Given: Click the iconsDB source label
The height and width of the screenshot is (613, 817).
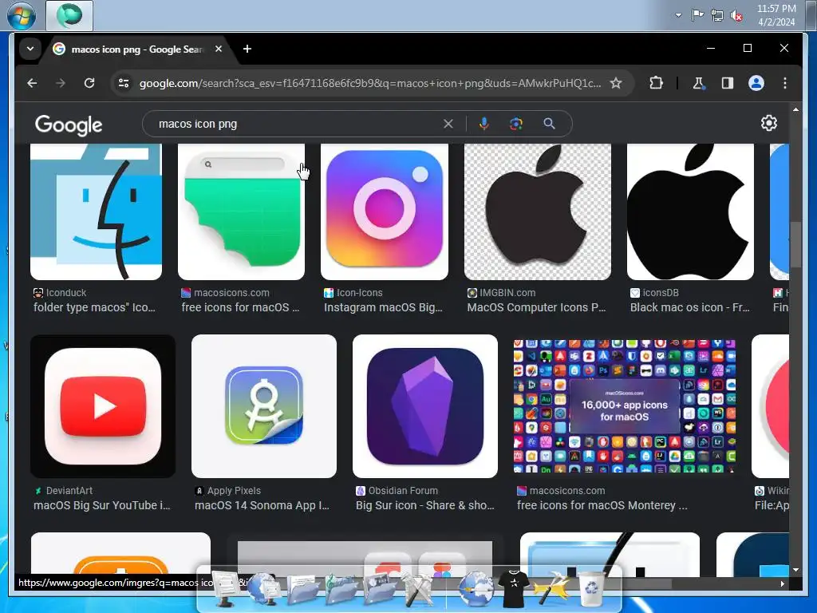Looking at the screenshot, I should 661,293.
